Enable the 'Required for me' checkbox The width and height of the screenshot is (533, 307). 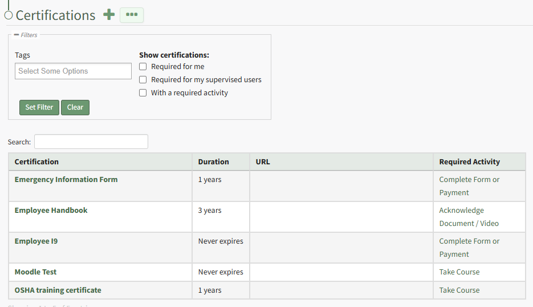[143, 67]
